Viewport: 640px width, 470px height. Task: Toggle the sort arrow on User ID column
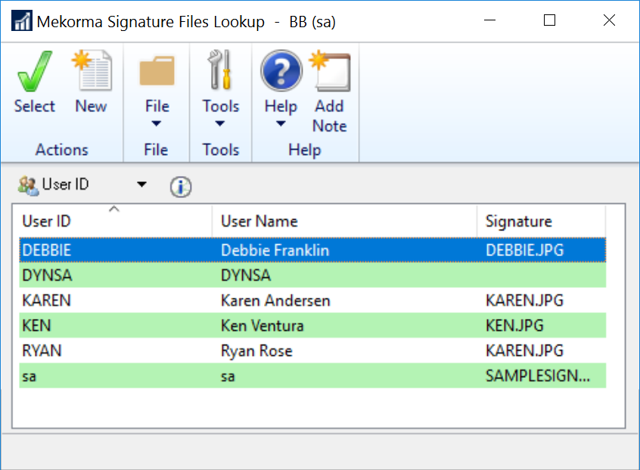116,208
